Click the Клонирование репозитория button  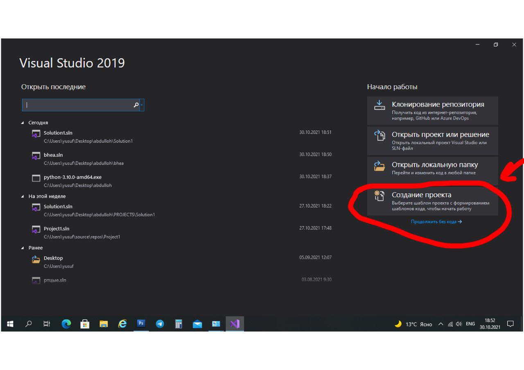(432, 111)
